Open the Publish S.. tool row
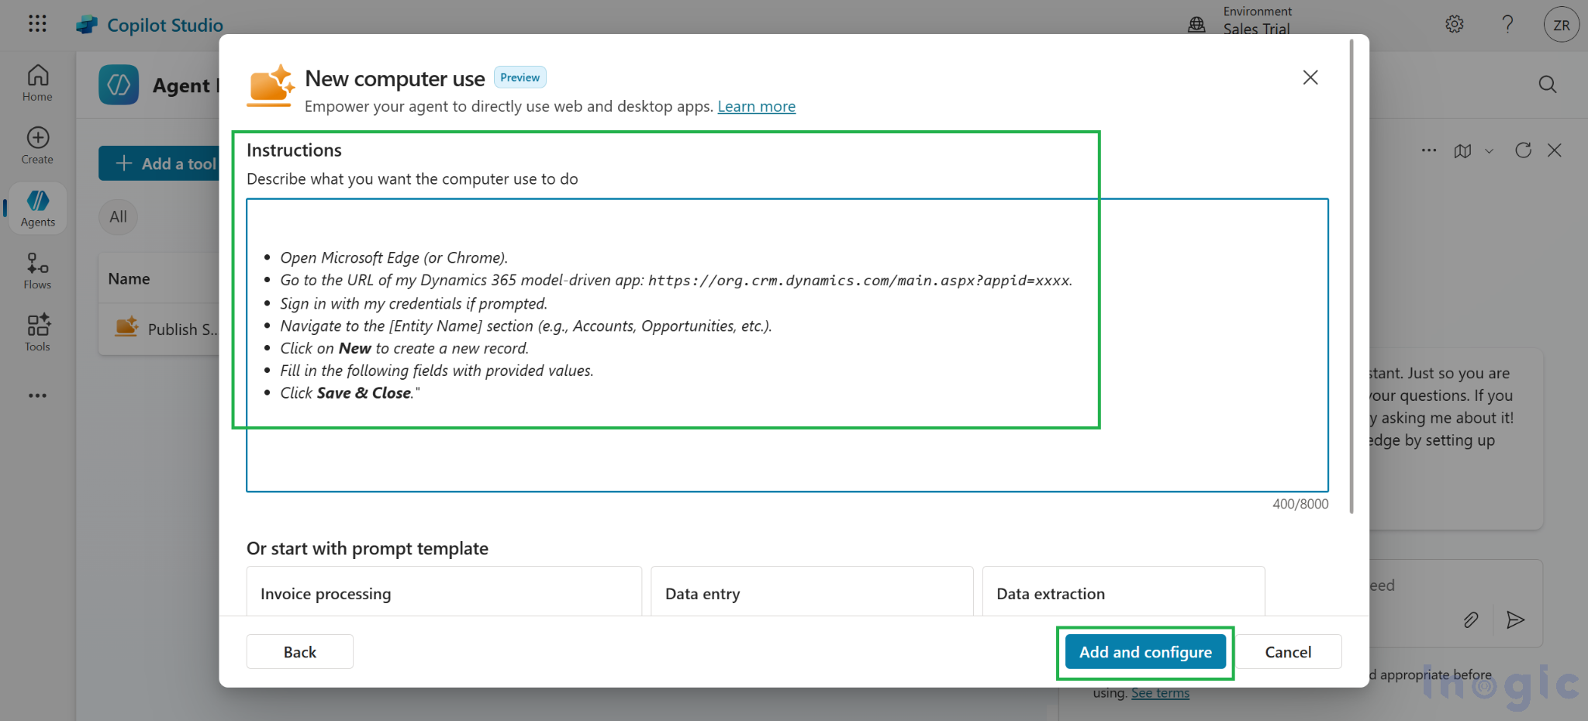This screenshot has height=721, width=1588. pos(161,329)
